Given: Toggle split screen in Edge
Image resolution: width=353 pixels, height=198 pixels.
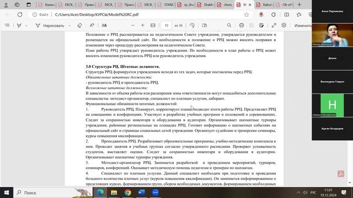Looking at the screenshot, I should [287, 15].
